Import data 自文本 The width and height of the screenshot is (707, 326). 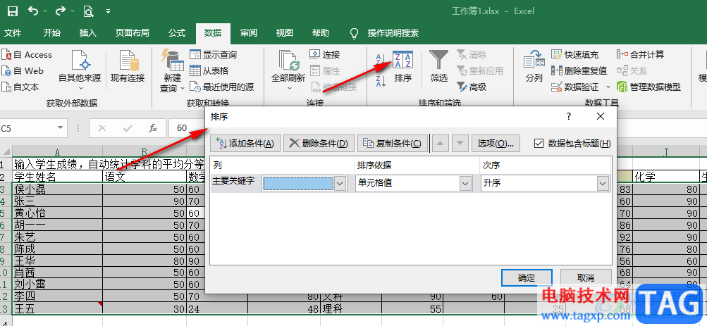click(20, 87)
